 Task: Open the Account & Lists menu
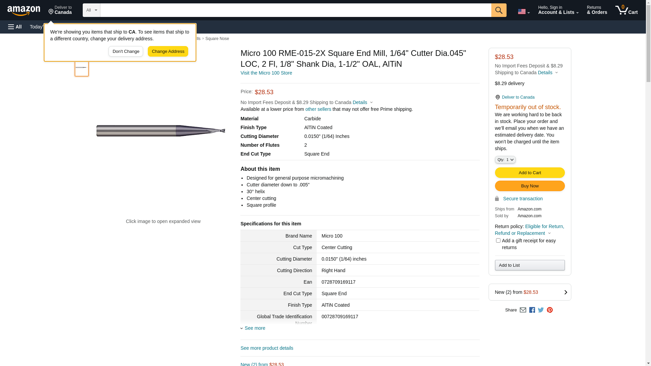pos(558,10)
